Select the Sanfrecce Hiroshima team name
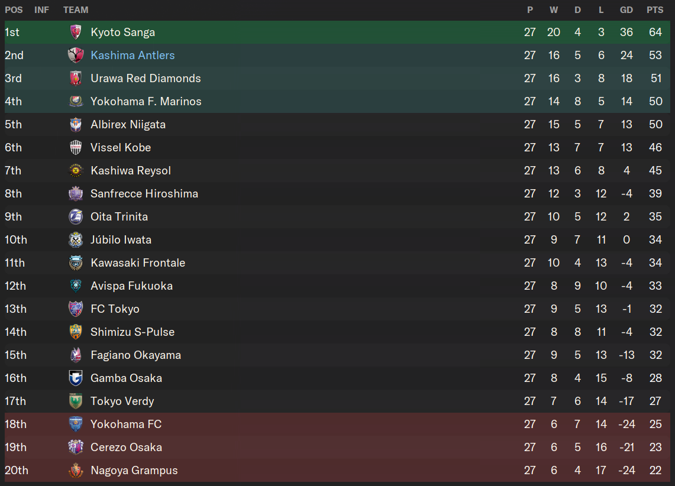Viewport: 675px width, 486px height. pos(144,193)
